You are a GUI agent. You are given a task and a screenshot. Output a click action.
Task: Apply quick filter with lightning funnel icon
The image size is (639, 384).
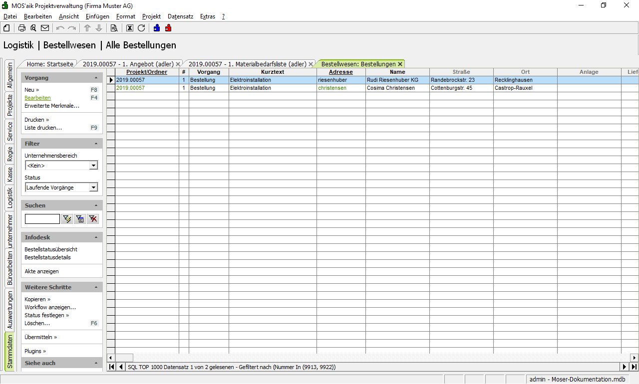[67, 219]
